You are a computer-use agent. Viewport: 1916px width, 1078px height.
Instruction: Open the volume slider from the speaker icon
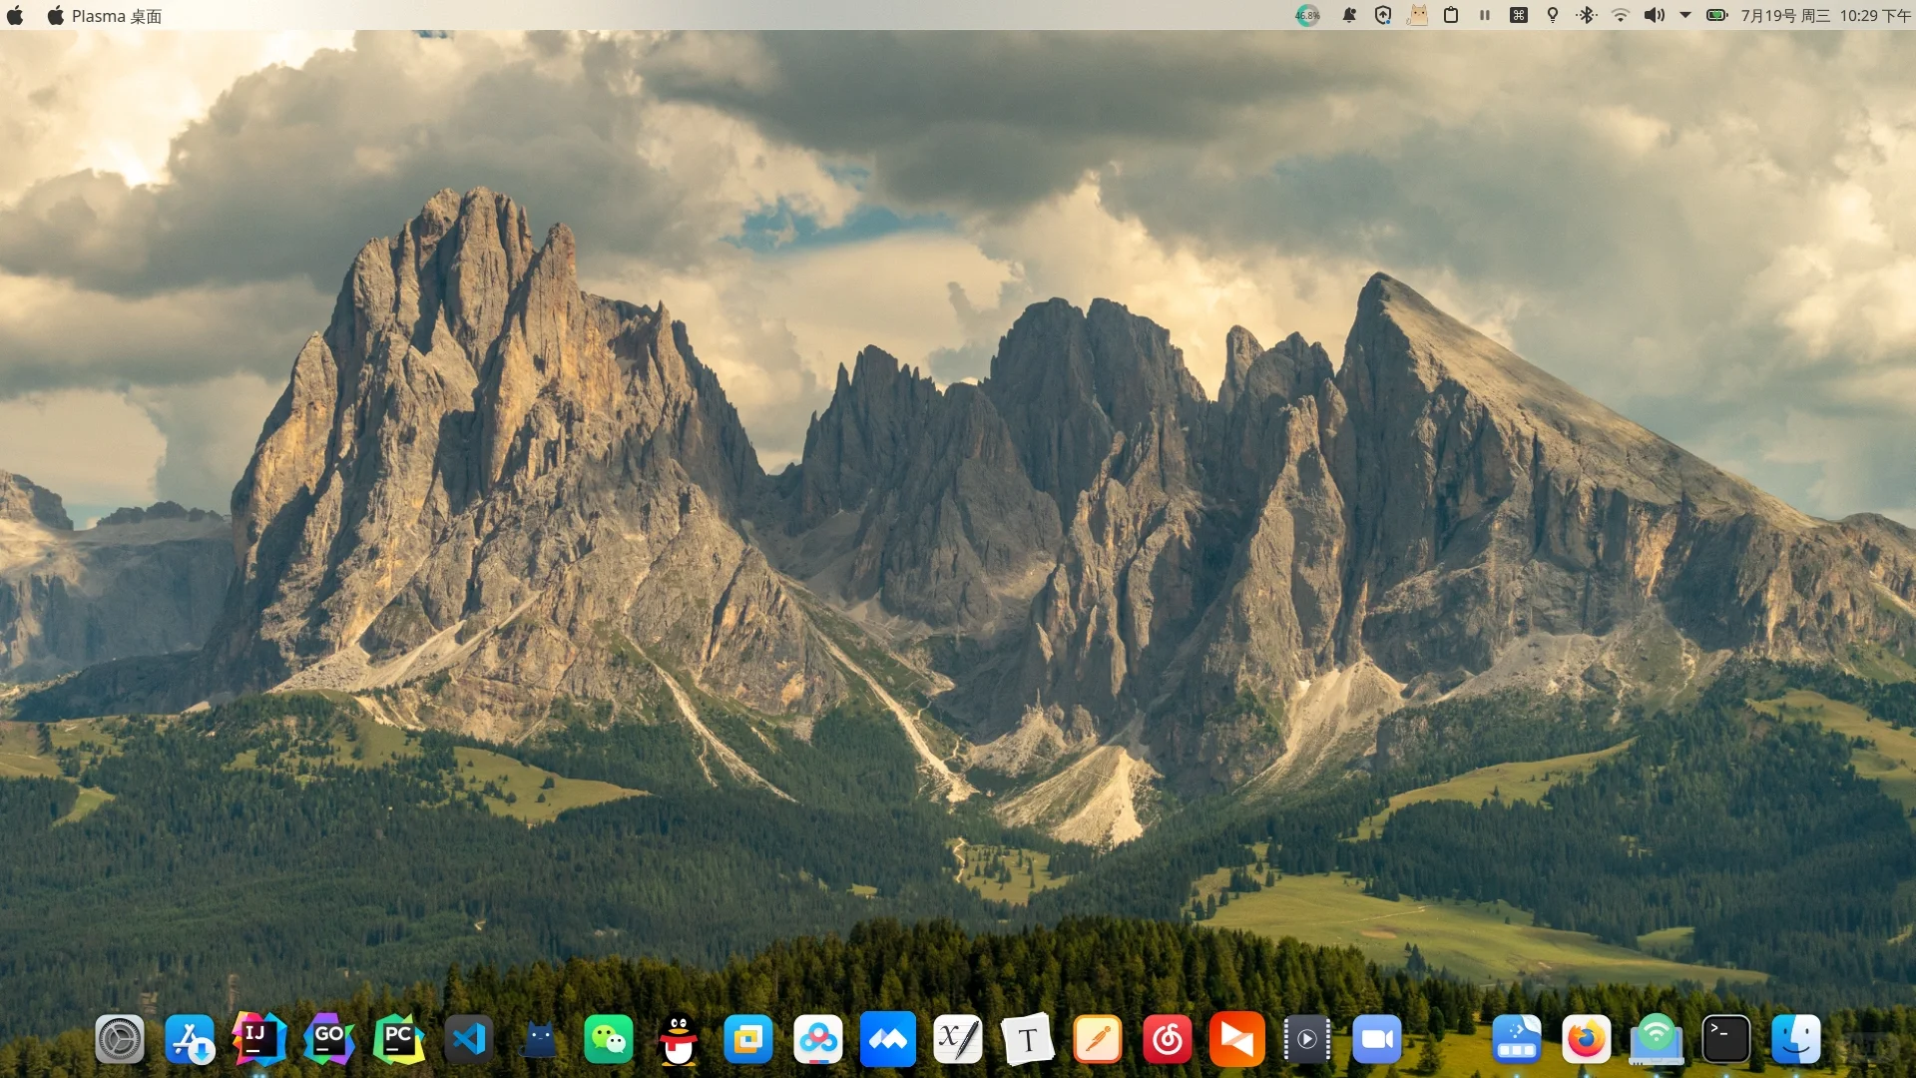[1654, 15]
